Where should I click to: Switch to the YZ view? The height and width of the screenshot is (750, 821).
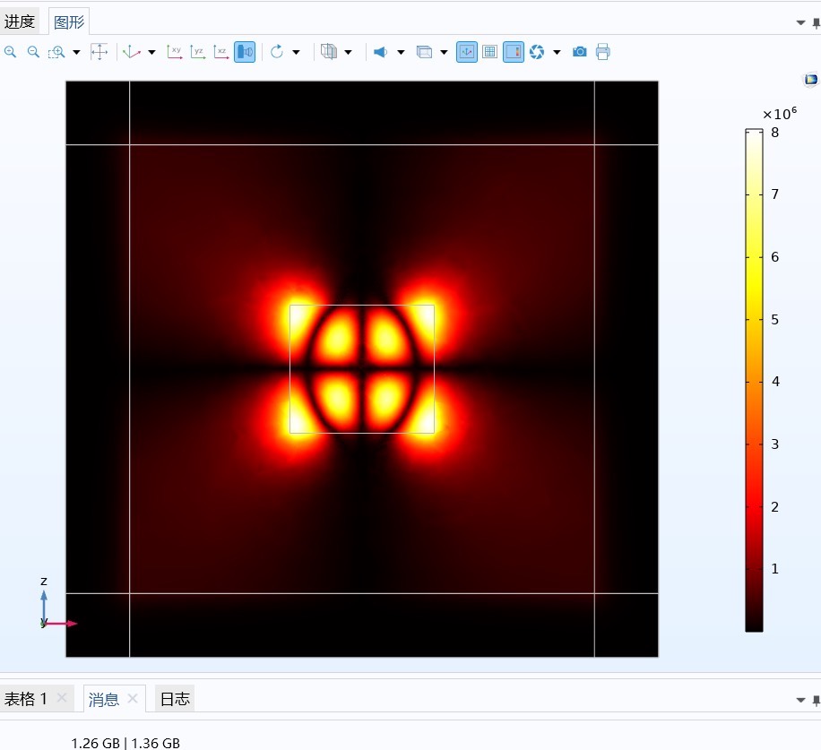pos(198,52)
